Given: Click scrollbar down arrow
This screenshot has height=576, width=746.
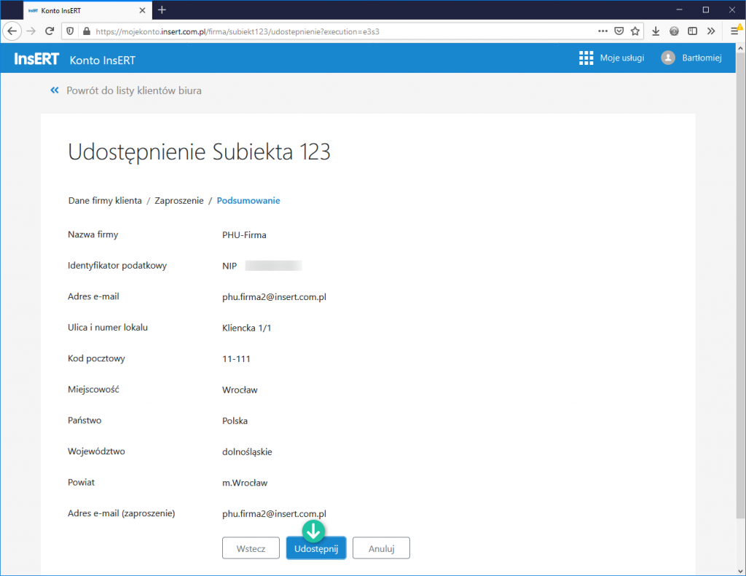Looking at the screenshot, I should click(740, 571).
